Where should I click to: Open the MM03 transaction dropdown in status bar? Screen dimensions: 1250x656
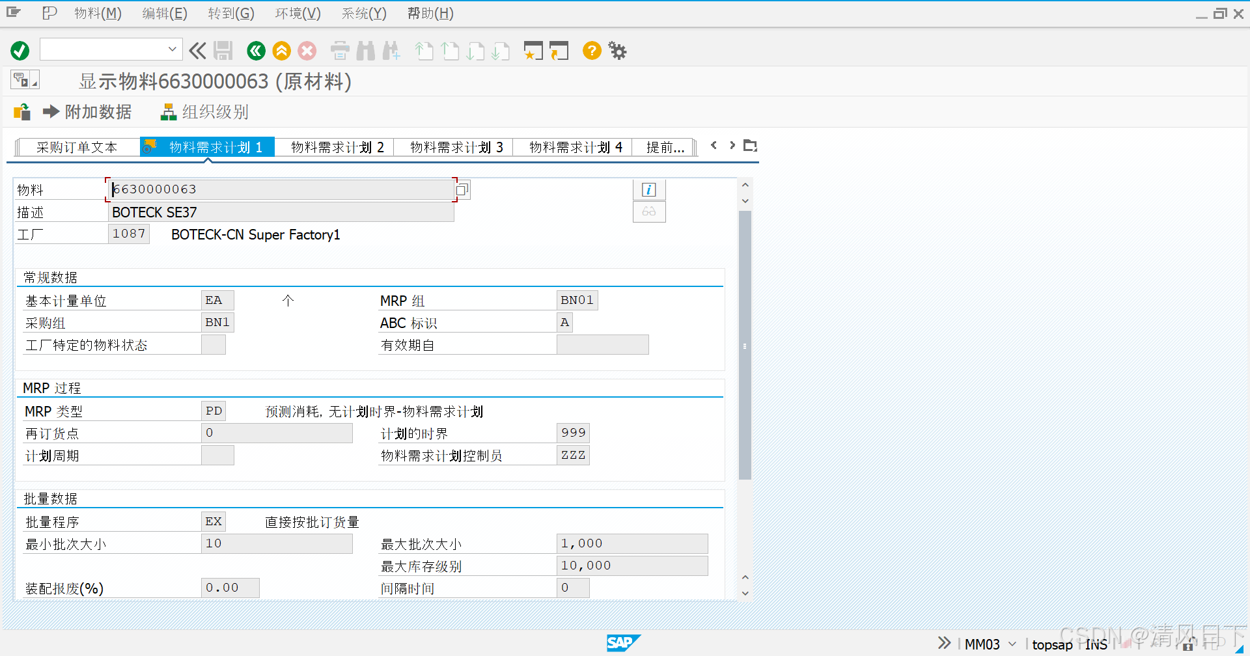[1011, 644]
